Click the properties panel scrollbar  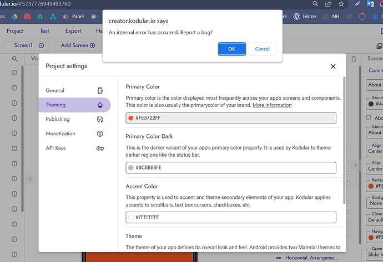[x=360, y=155]
